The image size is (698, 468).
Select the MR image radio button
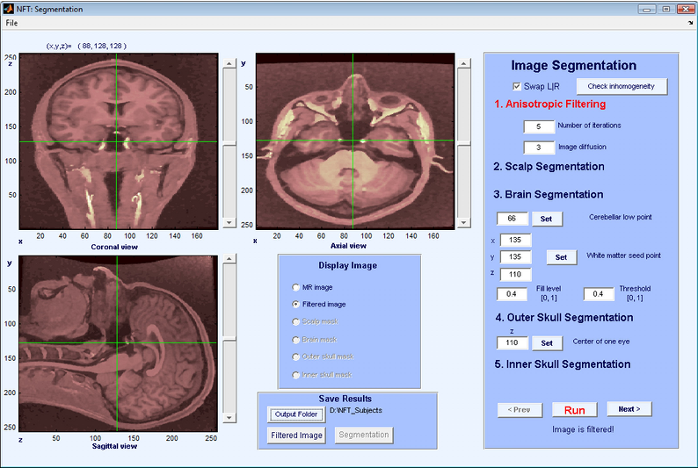295,287
